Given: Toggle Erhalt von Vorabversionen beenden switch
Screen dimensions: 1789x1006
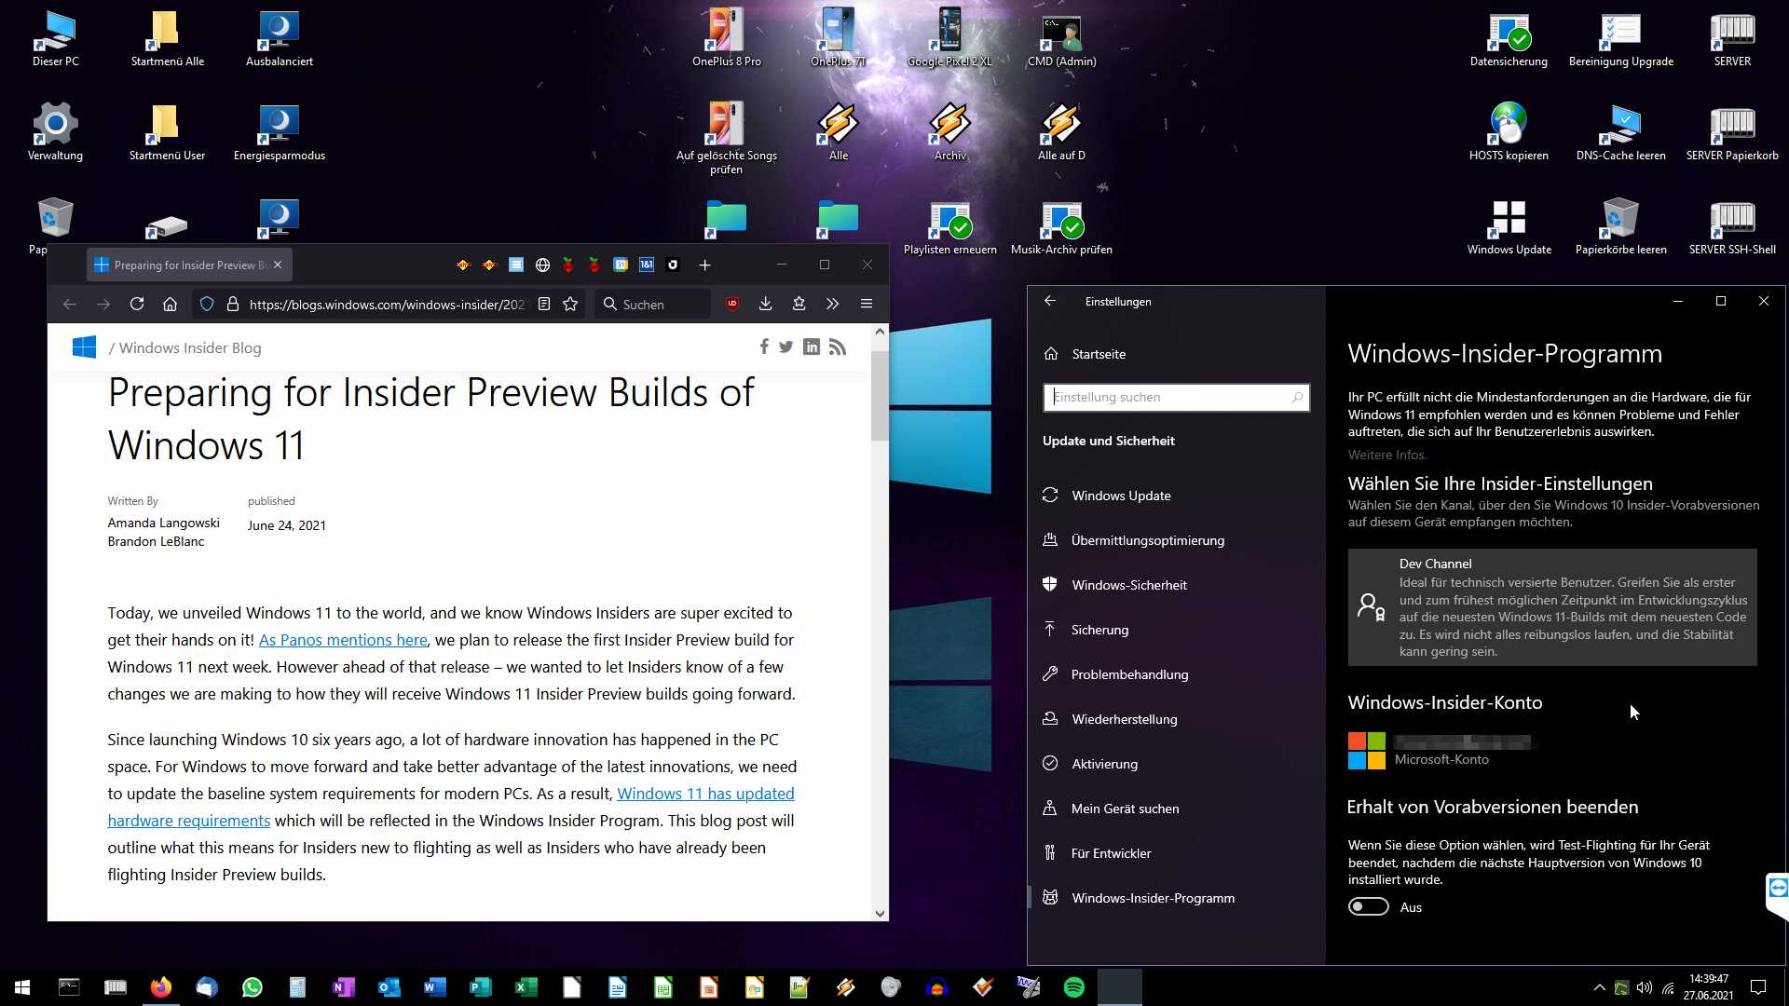Looking at the screenshot, I should [x=1368, y=907].
